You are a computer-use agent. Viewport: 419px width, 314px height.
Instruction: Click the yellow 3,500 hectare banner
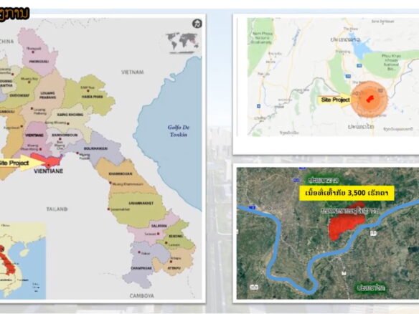[x=347, y=193]
